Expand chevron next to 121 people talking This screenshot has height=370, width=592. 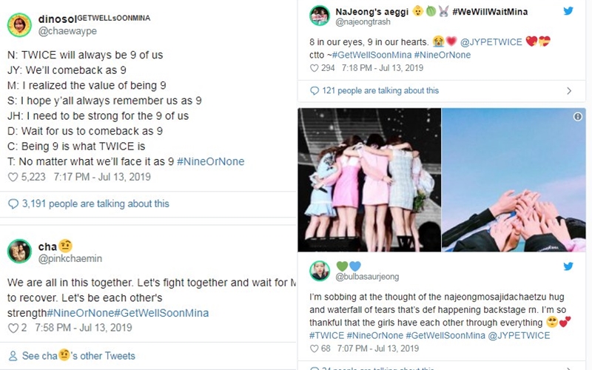[568, 91]
